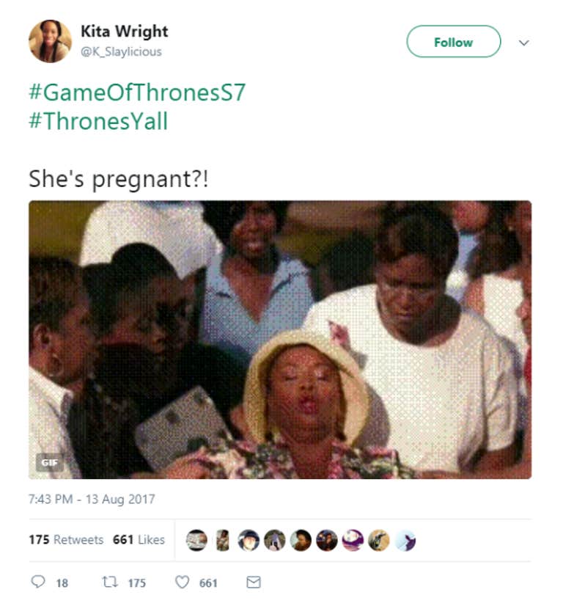Viewport: 563px width, 606px height.
Task: Expand tweet options chevron next to Follow
Action: (x=523, y=43)
